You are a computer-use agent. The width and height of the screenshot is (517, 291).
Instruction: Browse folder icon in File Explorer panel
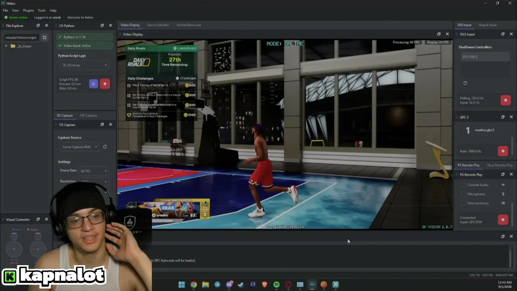click(44, 38)
